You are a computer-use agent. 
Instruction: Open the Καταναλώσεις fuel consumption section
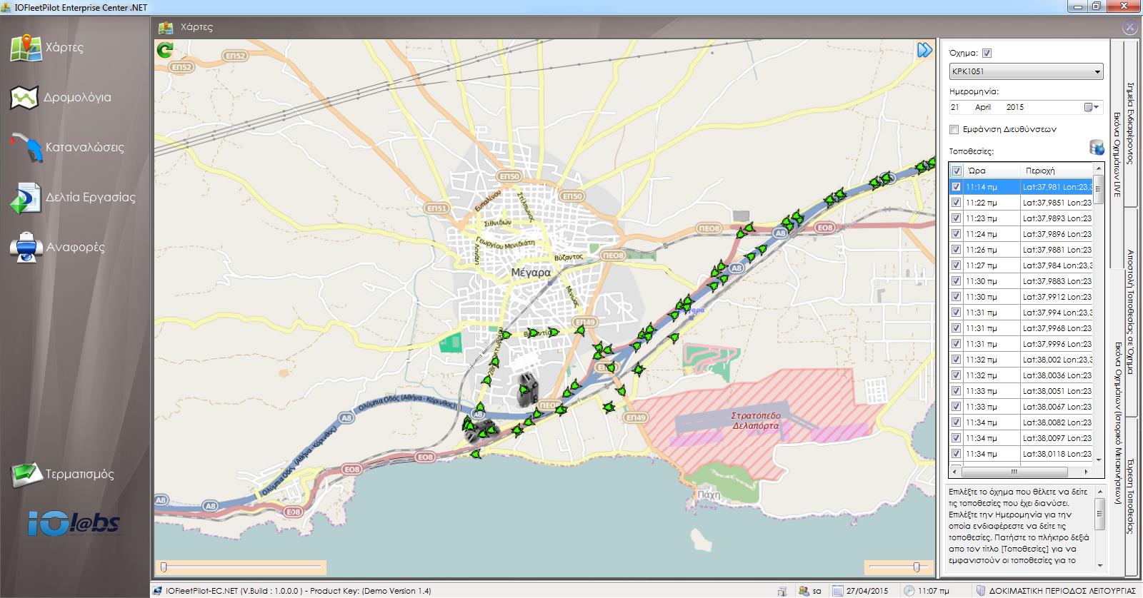click(x=67, y=147)
